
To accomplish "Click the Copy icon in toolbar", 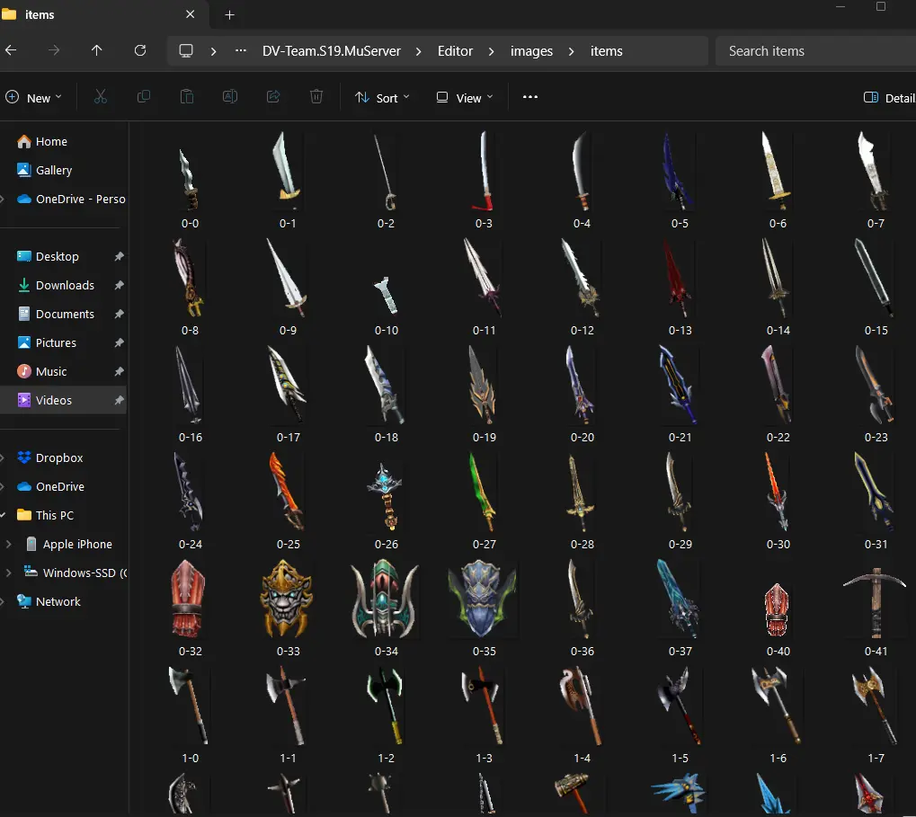I will (144, 97).
